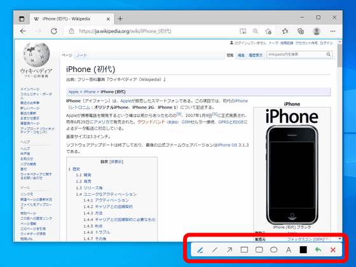Click the Apple breadcrumb link

[x=73, y=92]
